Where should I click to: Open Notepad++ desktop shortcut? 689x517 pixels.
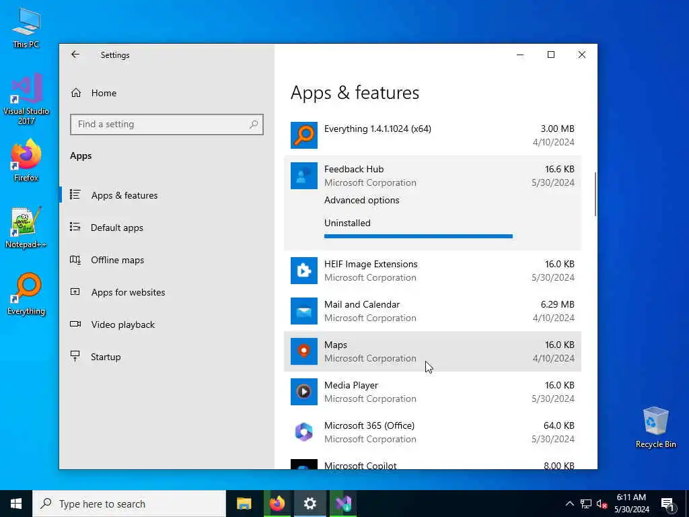pos(26,228)
